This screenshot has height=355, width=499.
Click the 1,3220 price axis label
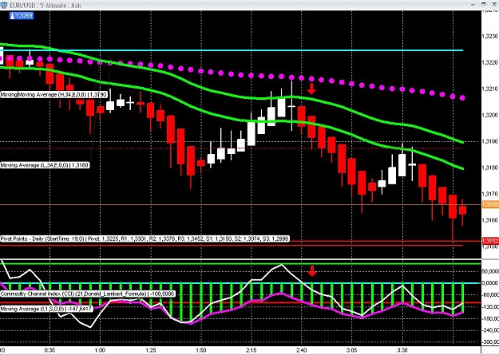pos(490,62)
